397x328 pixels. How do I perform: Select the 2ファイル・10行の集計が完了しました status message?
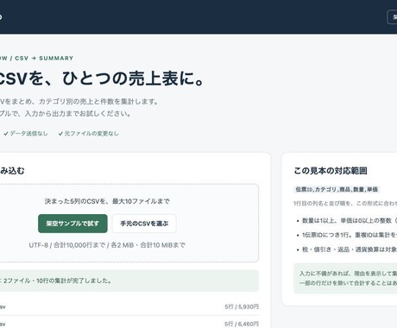click(129, 281)
